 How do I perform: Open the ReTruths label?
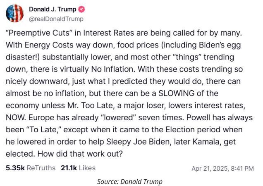pos(41,168)
